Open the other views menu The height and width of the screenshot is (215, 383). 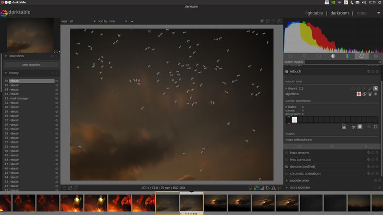362,13
